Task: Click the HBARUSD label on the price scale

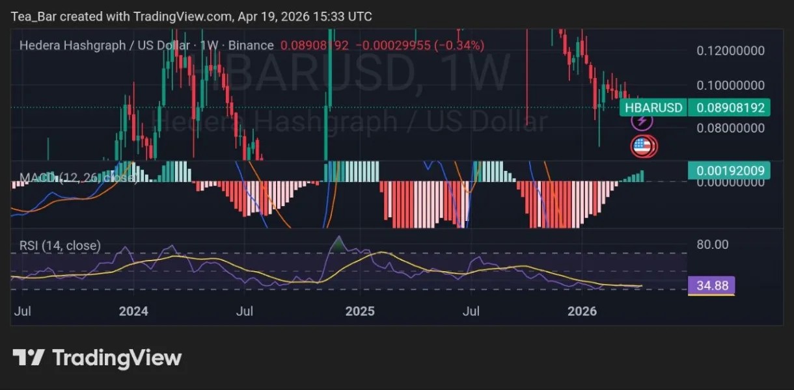Action: (653, 107)
